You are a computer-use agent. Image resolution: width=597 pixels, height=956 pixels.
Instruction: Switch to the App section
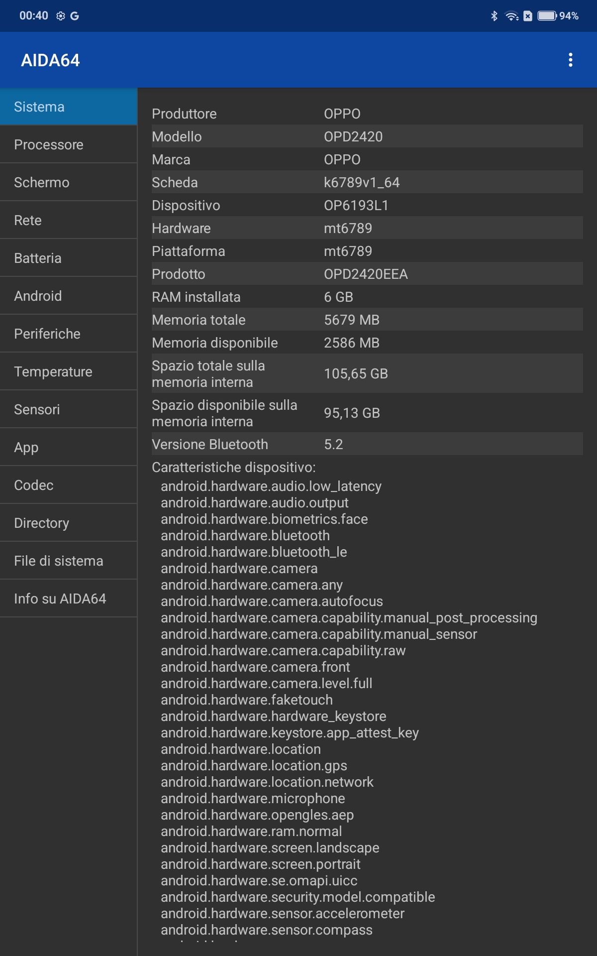(x=69, y=447)
